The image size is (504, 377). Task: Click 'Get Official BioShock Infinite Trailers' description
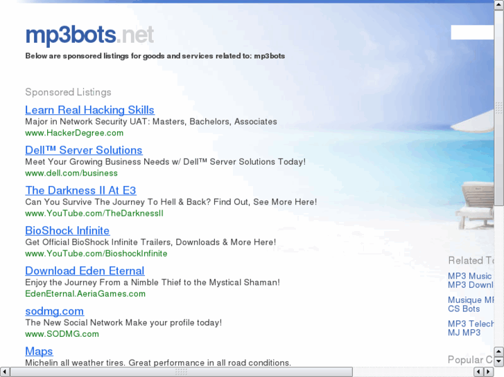click(150, 242)
